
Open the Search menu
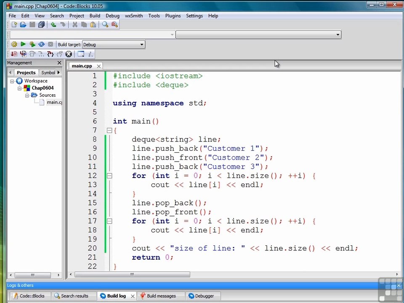click(x=57, y=16)
